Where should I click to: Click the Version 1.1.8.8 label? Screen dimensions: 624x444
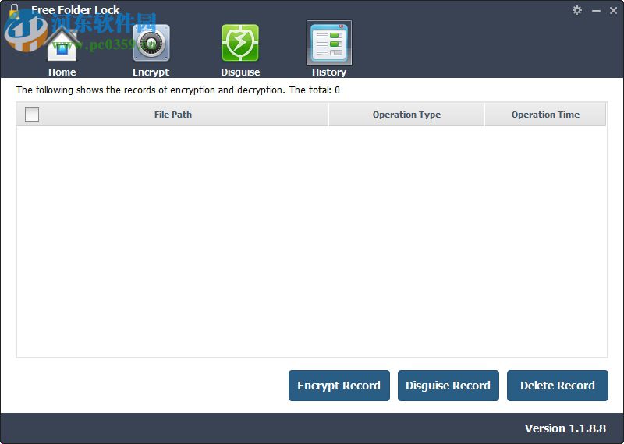coord(565,428)
